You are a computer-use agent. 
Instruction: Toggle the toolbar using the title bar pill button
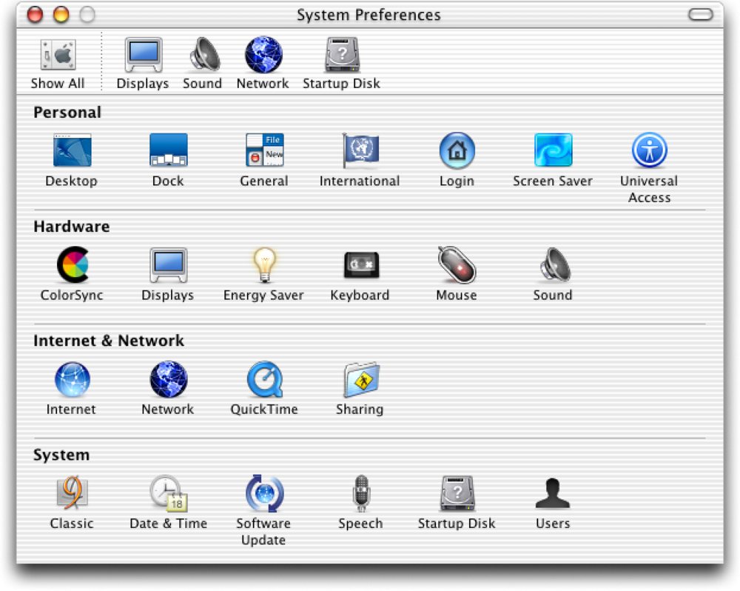tap(700, 15)
